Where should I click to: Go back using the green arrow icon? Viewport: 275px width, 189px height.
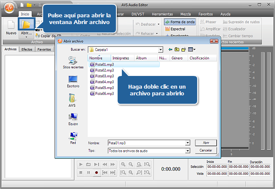pyautogui.click(x=170, y=49)
